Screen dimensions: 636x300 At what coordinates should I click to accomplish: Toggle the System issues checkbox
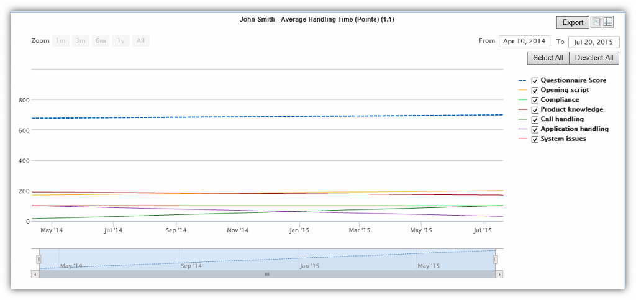(535, 140)
